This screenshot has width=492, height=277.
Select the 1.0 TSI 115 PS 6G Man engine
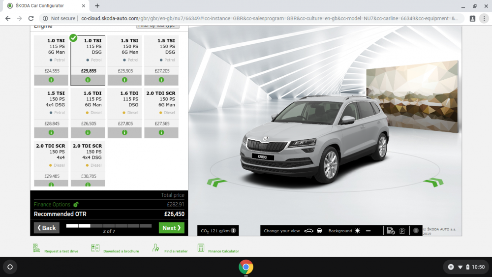click(x=51, y=55)
